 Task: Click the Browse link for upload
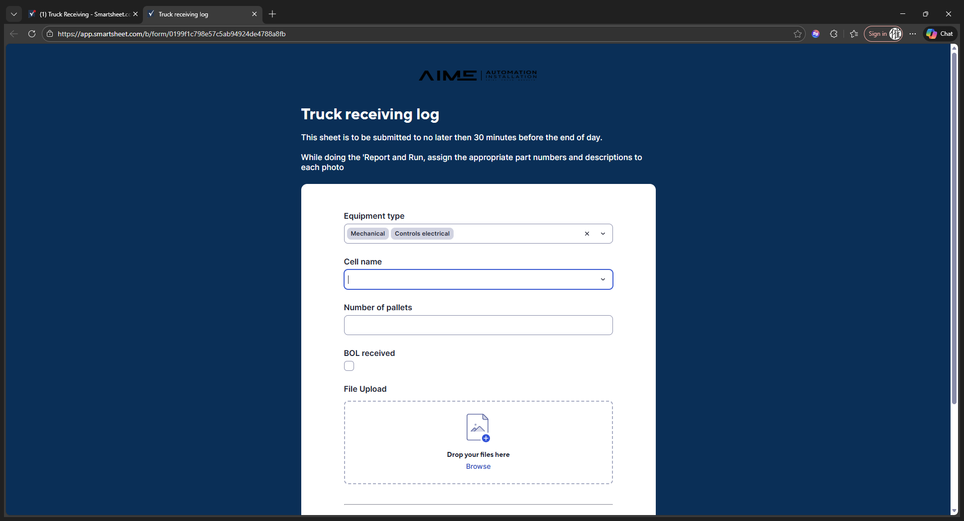pos(478,466)
